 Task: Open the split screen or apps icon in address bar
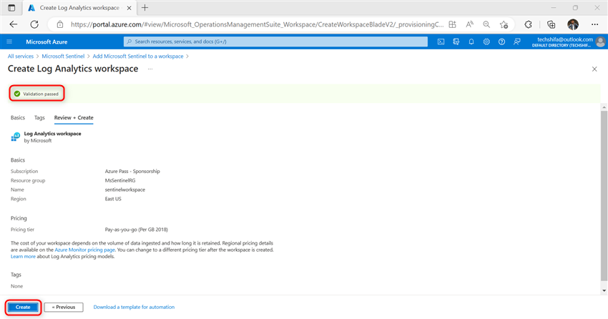click(452, 24)
